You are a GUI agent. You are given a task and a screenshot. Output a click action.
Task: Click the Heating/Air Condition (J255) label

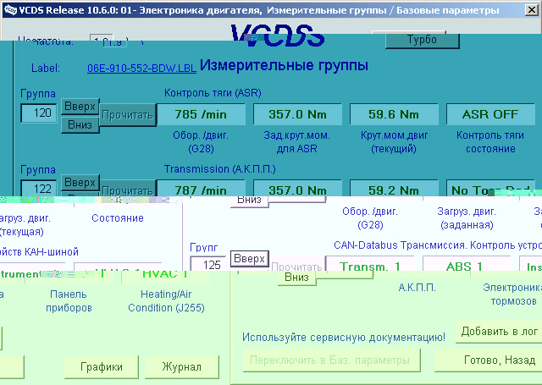click(x=166, y=301)
